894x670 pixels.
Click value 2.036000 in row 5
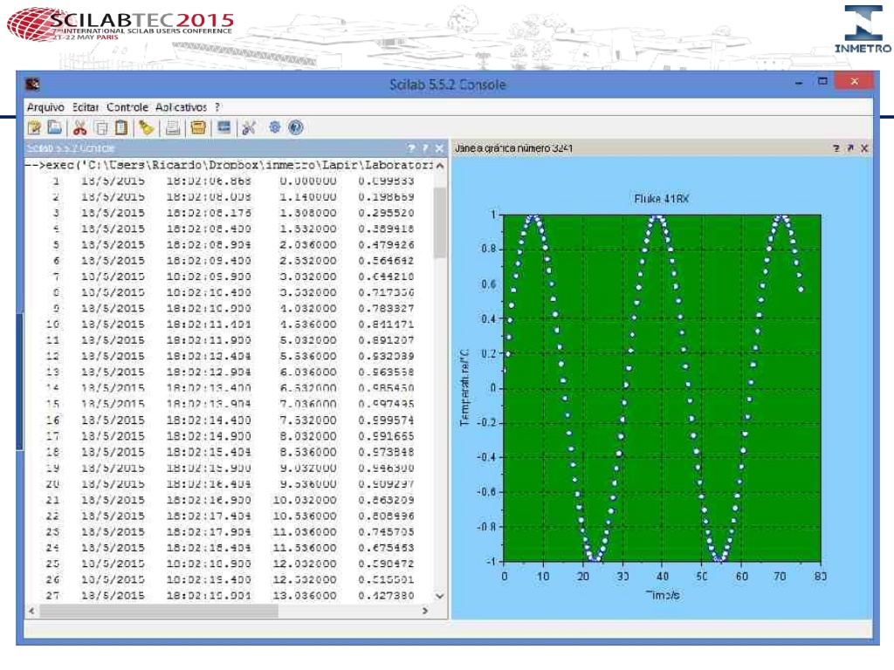(308, 245)
